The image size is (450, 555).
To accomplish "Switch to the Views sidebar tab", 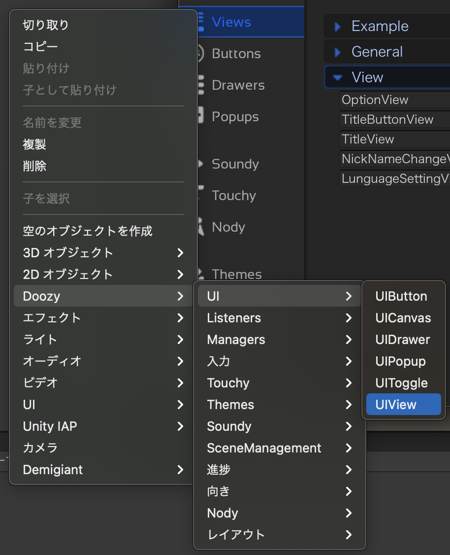I will coord(251,22).
